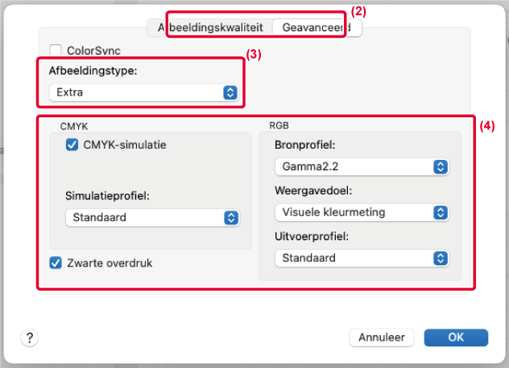Open the Extra image type combo box
Screen dimensions: 509x368
pos(135,92)
